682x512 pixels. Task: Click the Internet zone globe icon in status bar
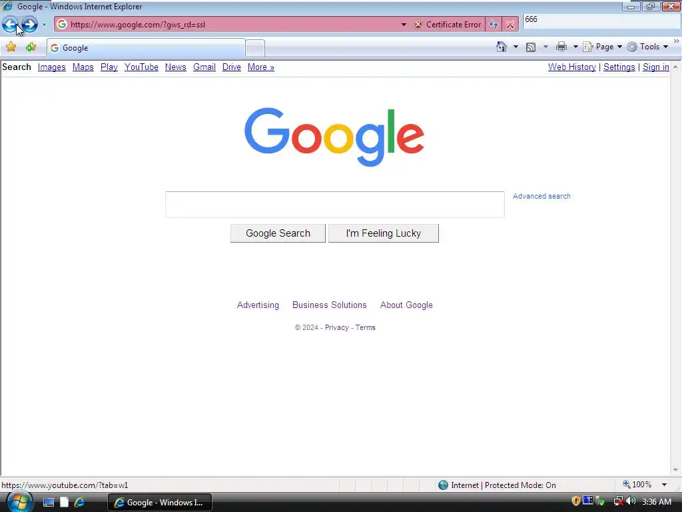click(x=443, y=485)
